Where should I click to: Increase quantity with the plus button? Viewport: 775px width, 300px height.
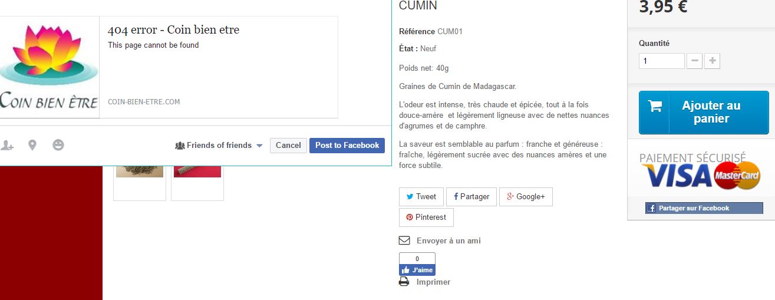(712, 61)
